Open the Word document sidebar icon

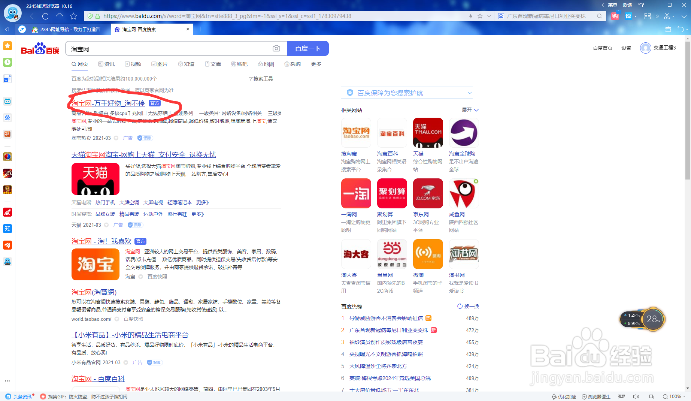click(7, 79)
